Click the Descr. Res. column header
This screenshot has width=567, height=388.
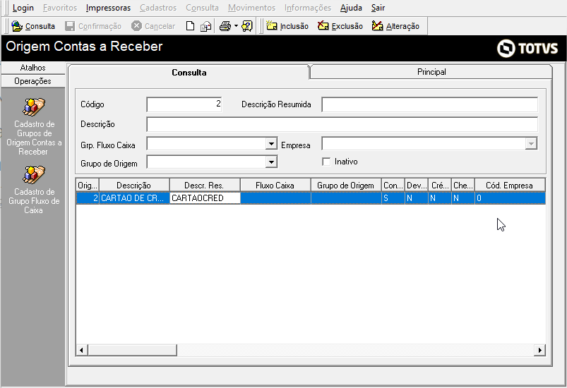pos(205,186)
